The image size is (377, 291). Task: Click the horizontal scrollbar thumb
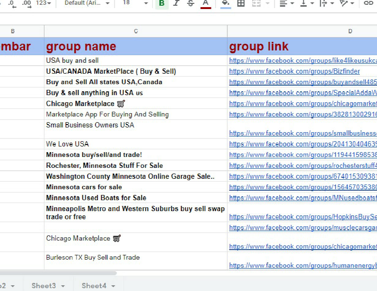[58, 273]
